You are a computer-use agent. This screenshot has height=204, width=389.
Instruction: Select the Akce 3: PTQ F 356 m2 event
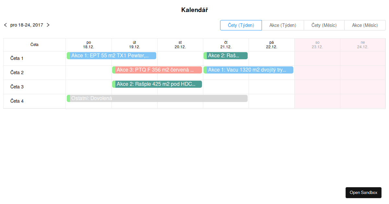click(x=157, y=70)
